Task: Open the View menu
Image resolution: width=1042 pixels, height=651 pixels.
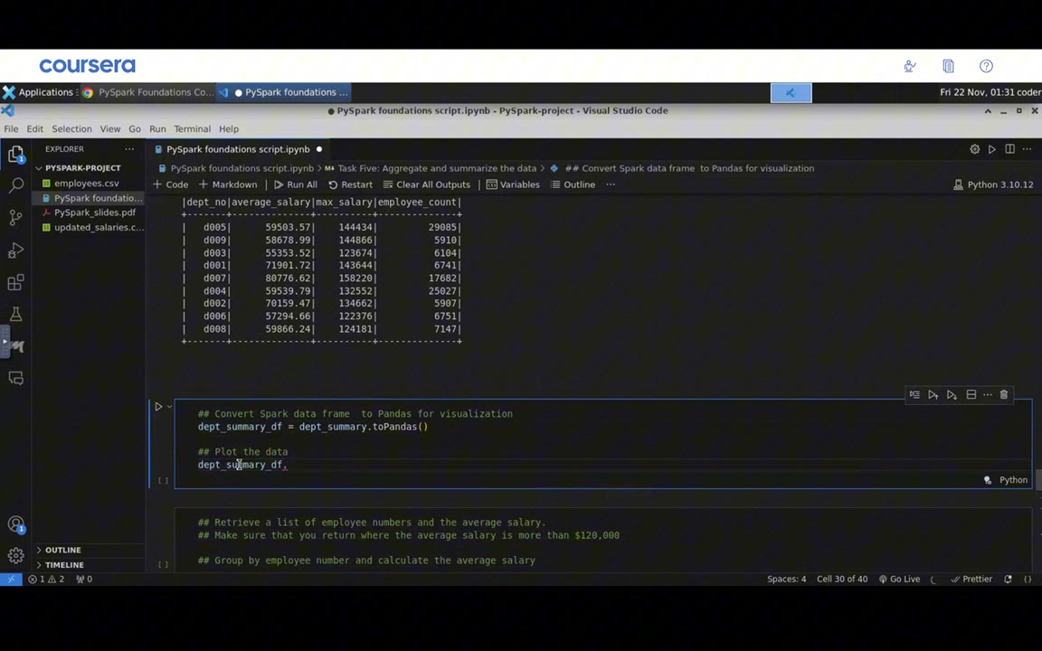Action: coord(110,129)
